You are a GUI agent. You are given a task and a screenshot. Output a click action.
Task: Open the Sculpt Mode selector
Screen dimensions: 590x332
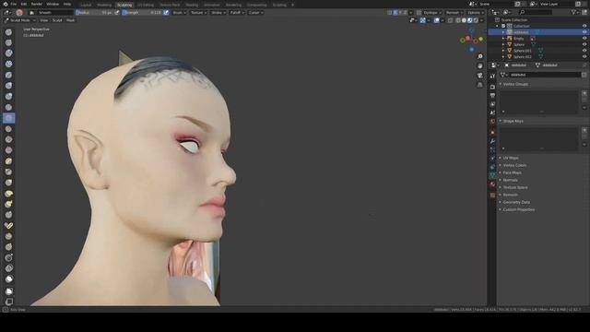click(x=19, y=20)
